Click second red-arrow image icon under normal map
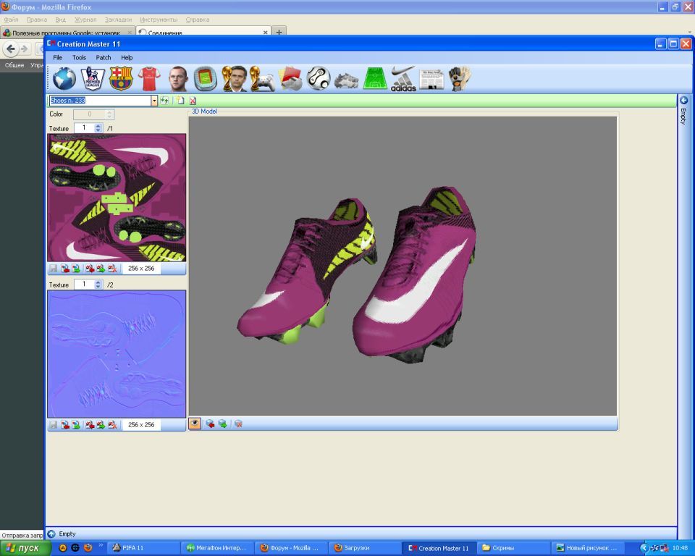 pos(90,425)
